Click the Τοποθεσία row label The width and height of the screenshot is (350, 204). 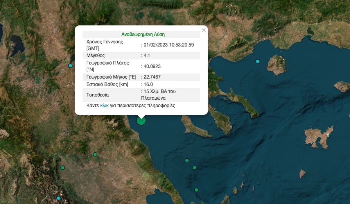tap(98, 95)
